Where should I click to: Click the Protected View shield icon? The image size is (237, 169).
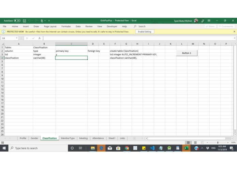click(x=3, y=32)
